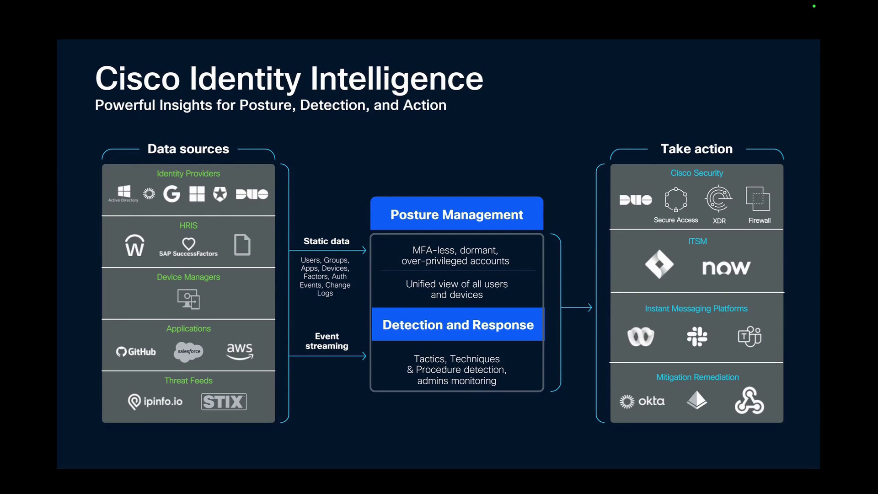Click the Detection and Response blue header
Screen dimensions: 878x494
458,325
